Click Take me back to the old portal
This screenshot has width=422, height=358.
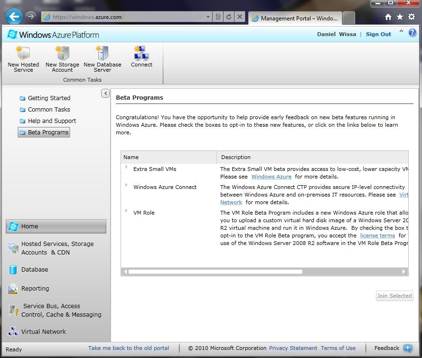pyautogui.click(x=129, y=348)
